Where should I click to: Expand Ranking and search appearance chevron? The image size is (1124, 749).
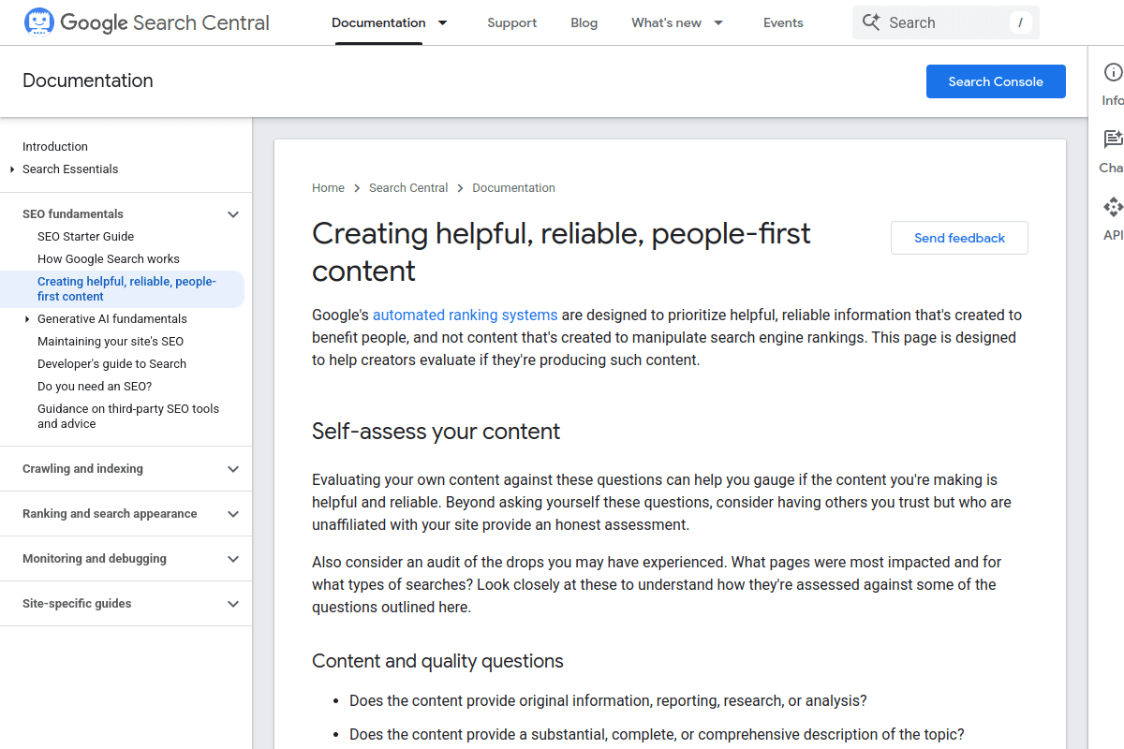pos(233,514)
